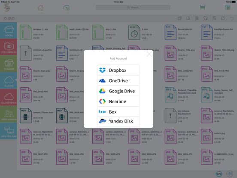Select 11881933014_0.jpg file icon

207,157
